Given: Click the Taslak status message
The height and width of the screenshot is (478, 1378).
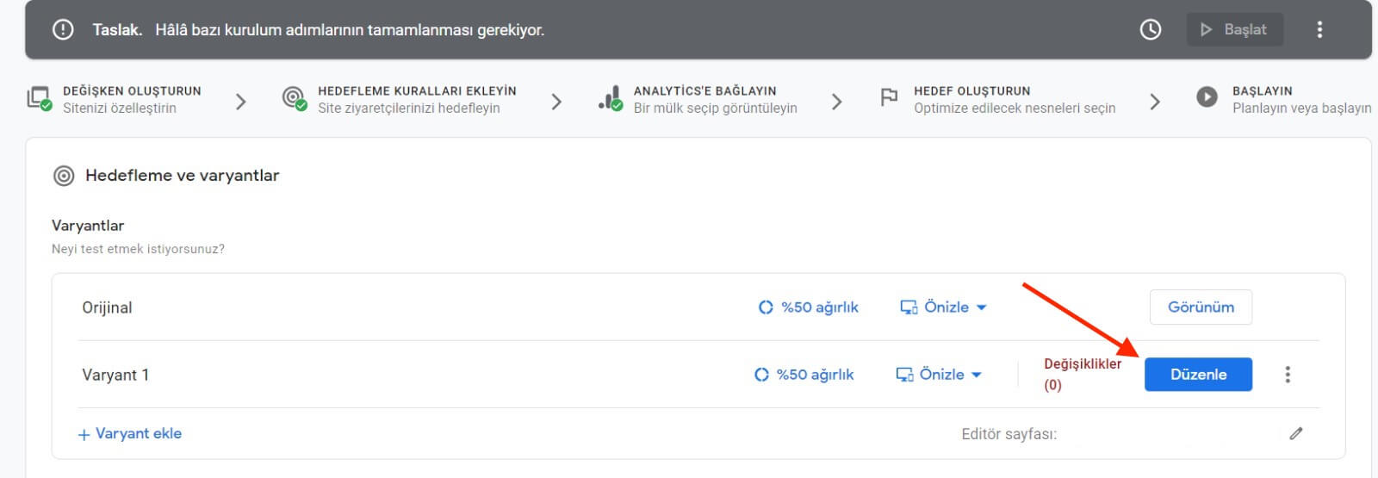Looking at the screenshot, I should pos(319,29).
